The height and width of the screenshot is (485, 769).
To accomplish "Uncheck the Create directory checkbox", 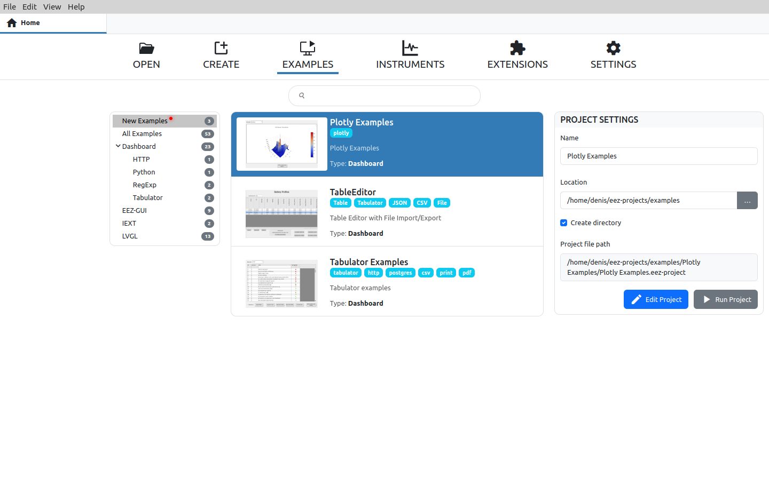I will (x=564, y=223).
